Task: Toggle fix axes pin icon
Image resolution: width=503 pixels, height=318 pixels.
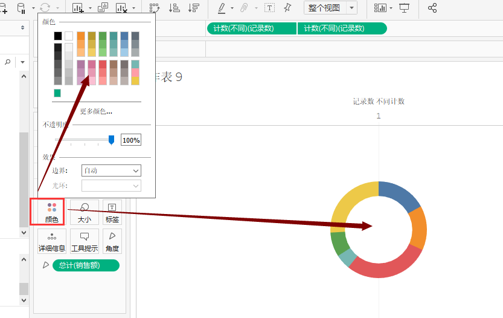Action: pyautogui.click(x=287, y=8)
